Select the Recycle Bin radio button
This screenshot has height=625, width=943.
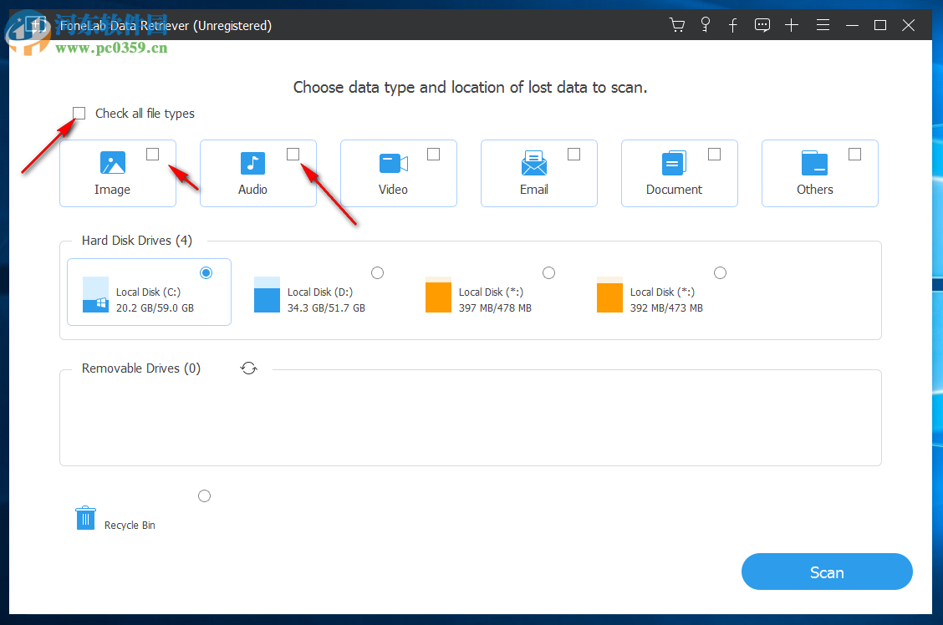[204, 495]
